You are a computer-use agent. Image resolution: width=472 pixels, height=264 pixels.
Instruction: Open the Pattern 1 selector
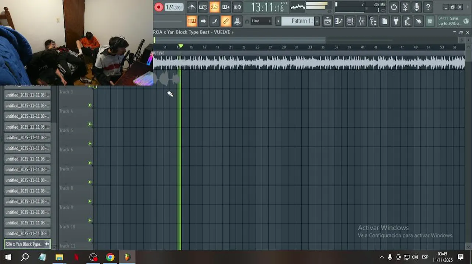pyautogui.click(x=298, y=21)
